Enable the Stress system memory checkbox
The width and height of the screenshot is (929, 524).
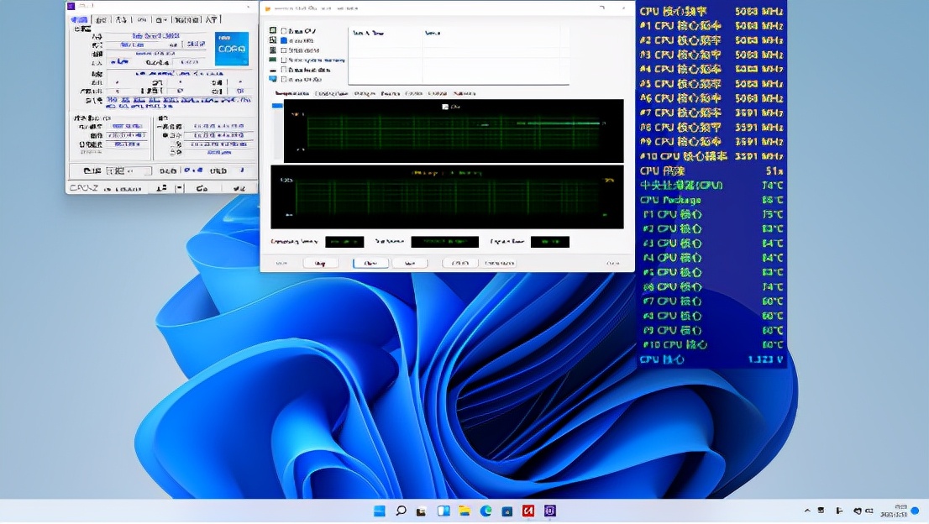point(284,60)
